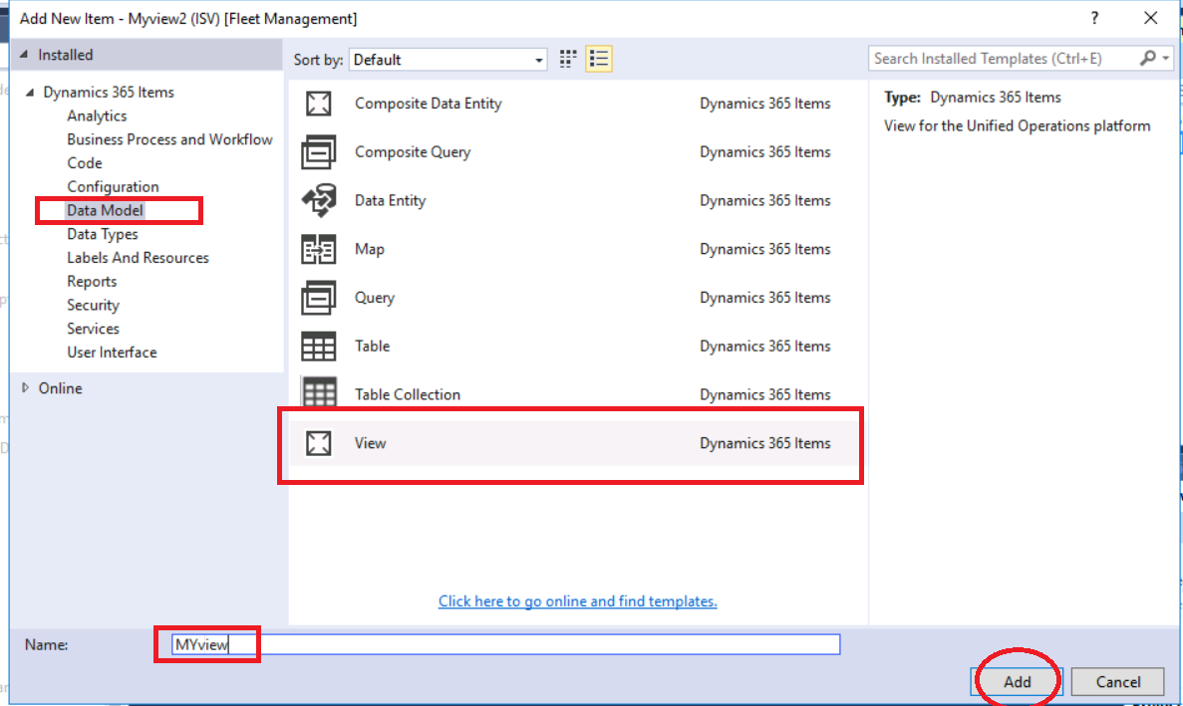The image size is (1183, 706).
Task: Select the Data Types category
Action: tap(103, 234)
